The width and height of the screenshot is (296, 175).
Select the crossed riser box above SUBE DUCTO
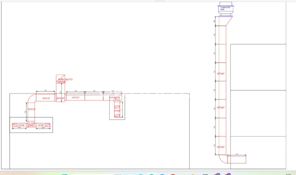pos(60,78)
